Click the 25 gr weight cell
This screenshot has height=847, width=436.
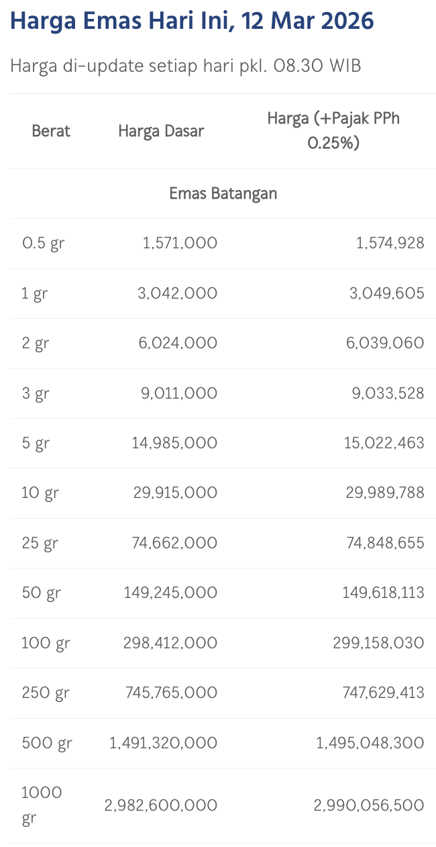(40, 543)
